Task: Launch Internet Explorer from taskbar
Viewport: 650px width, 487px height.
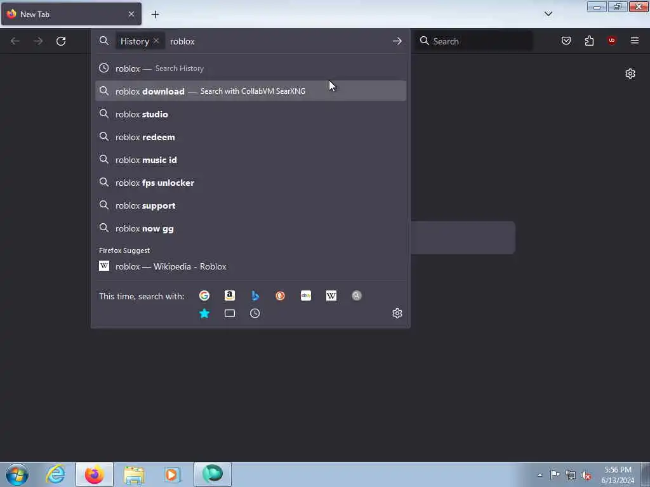Action: [x=56, y=474]
